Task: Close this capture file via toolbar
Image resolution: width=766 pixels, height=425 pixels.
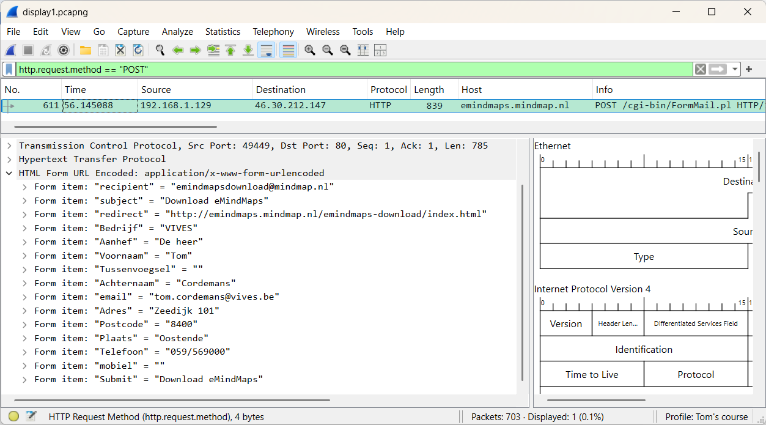Action: pos(120,50)
